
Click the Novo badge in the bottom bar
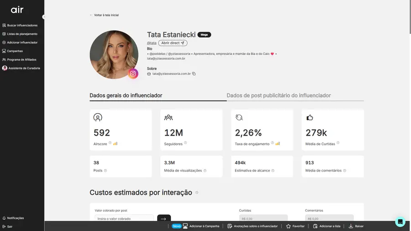click(177, 226)
